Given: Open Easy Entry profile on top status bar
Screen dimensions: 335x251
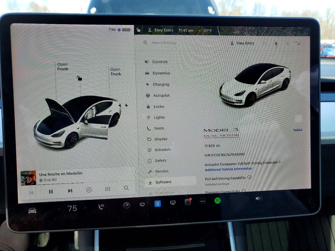Looking at the screenshot, I should pyautogui.click(x=160, y=30).
